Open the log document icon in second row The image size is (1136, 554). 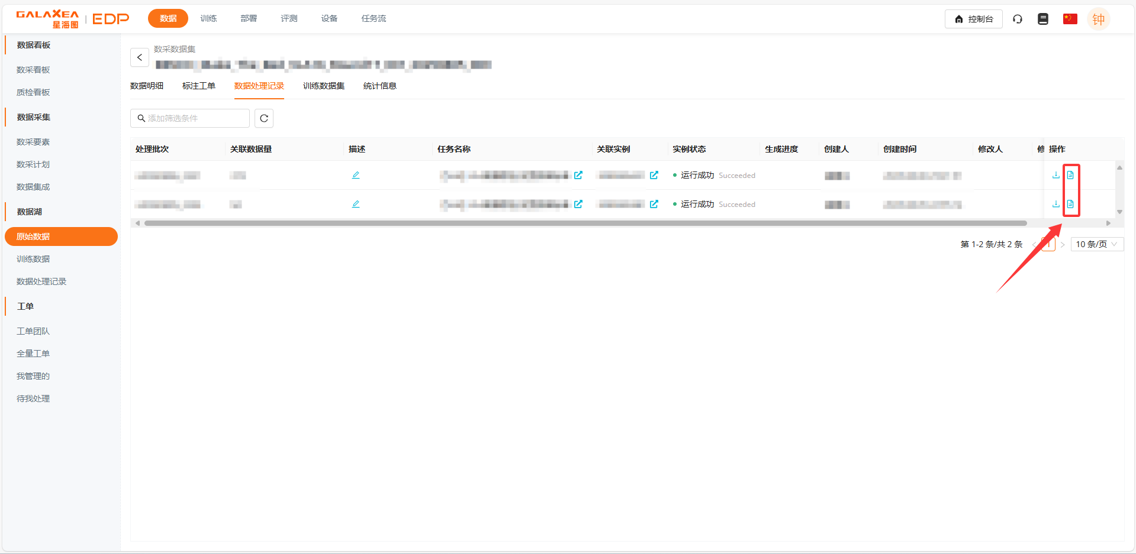coord(1070,204)
